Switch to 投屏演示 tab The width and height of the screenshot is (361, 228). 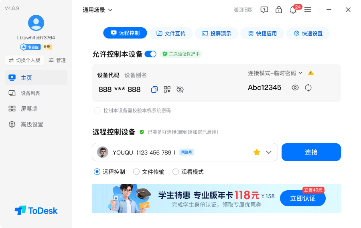point(217,33)
